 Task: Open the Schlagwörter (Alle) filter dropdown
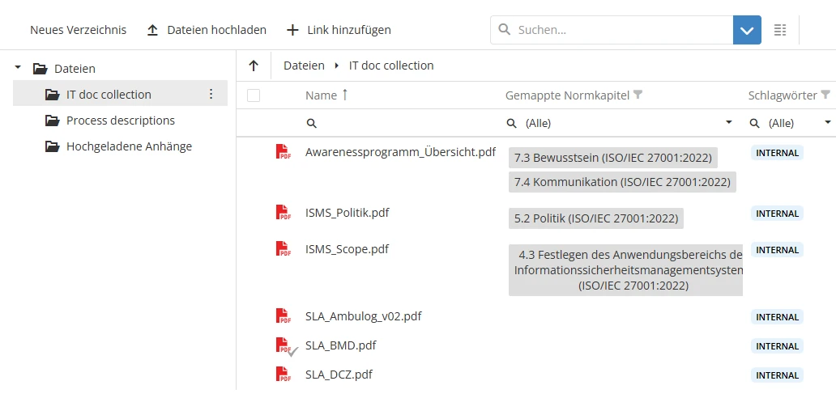[827, 123]
